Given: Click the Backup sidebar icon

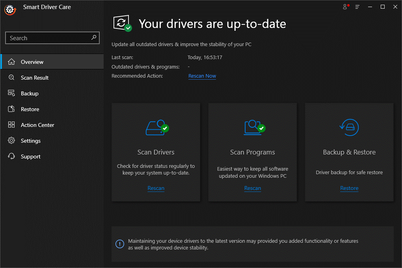Looking at the screenshot, I should 11,93.
